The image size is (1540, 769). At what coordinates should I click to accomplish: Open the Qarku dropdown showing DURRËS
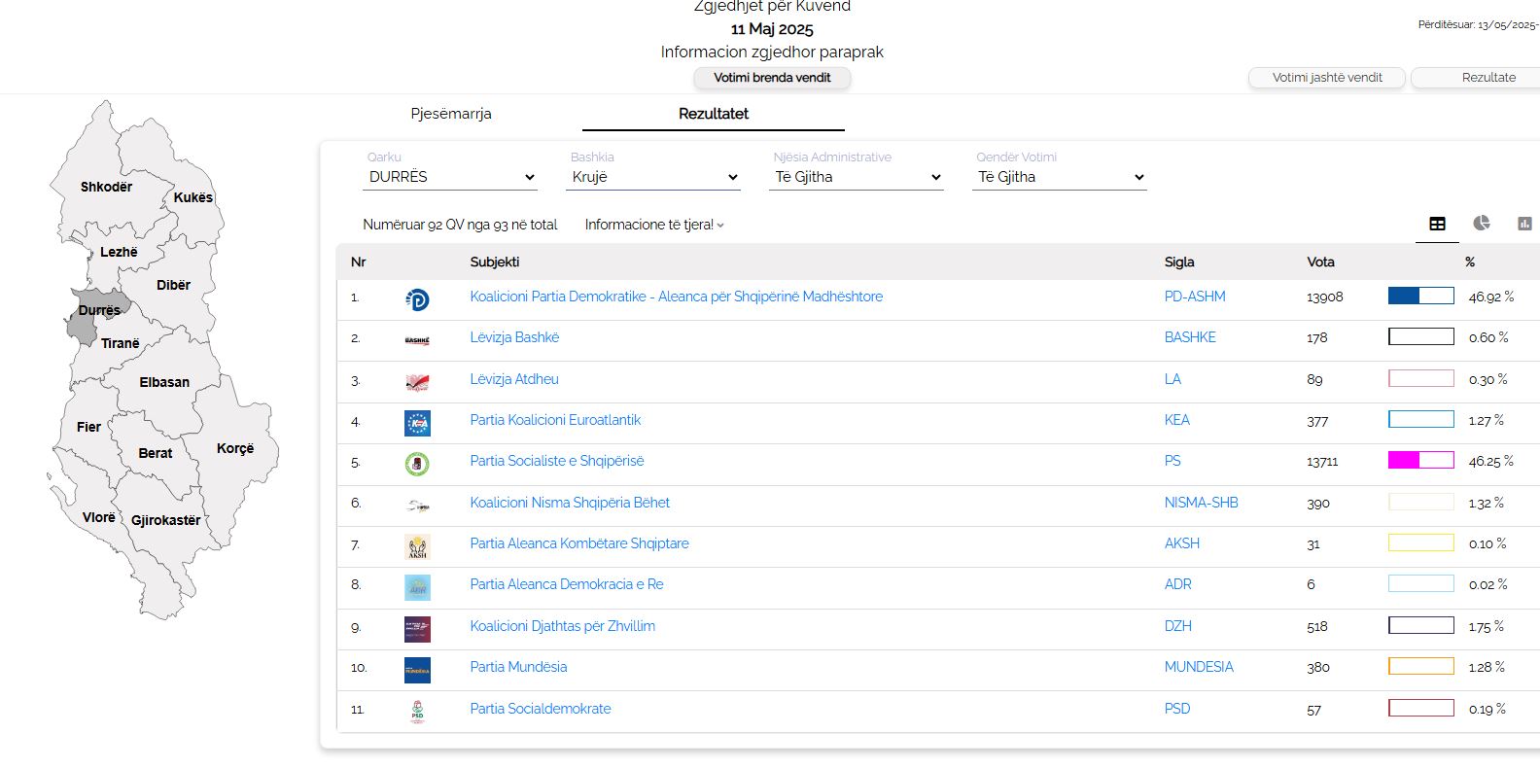[x=450, y=177]
